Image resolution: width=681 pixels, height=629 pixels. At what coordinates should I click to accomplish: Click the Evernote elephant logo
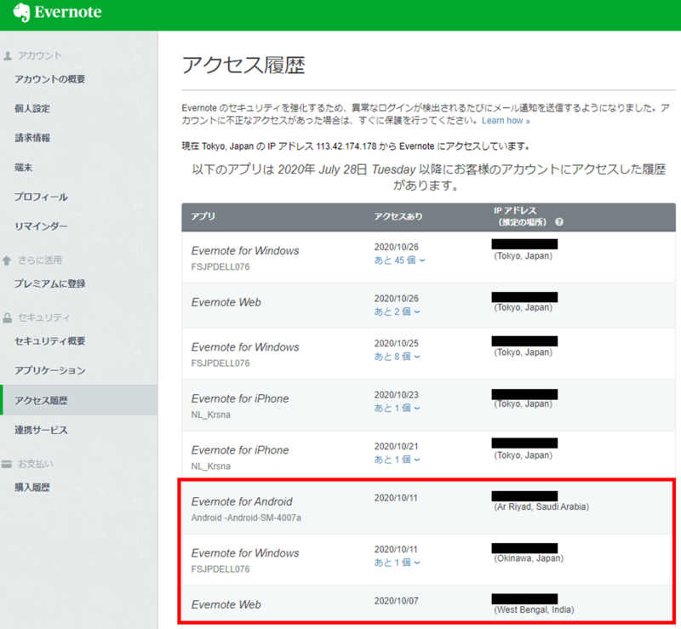pyautogui.click(x=21, y=12)
